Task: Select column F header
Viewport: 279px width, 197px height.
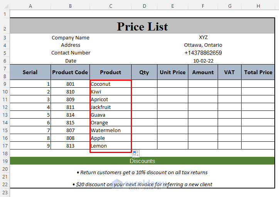Action: (203, 6)
